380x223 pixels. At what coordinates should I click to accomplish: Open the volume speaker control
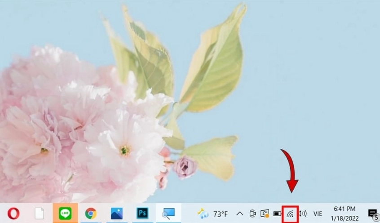(x=302, y=214)
